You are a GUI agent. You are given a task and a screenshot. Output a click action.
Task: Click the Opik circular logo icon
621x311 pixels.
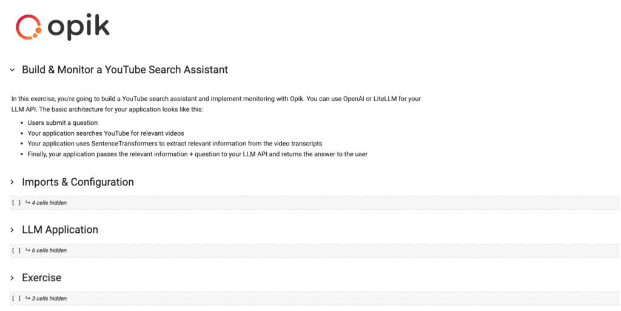click(29, 27)
